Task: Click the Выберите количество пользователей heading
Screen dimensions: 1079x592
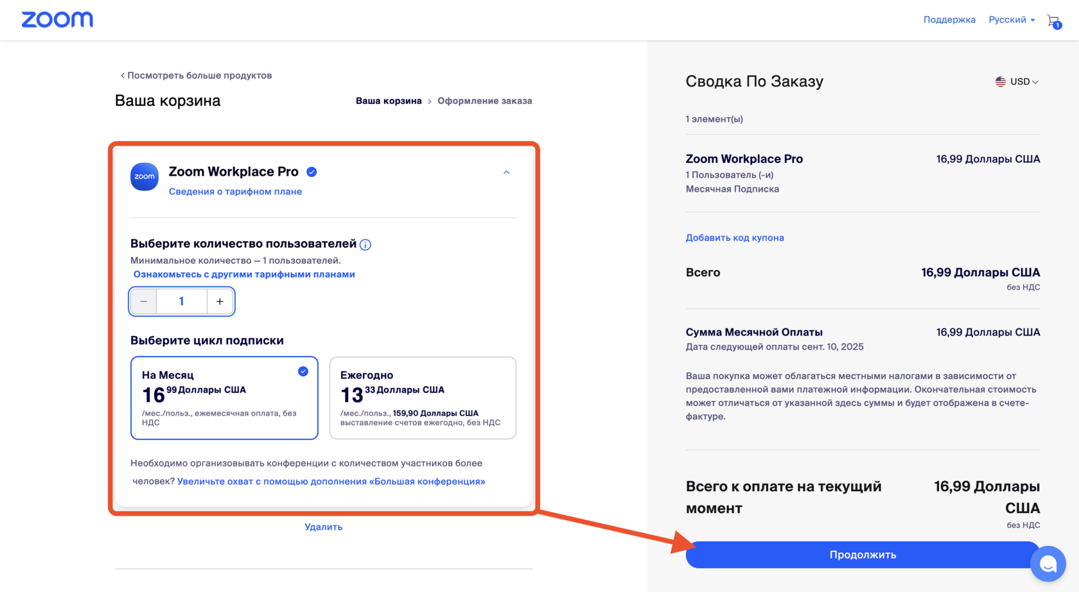Action: point(243,244)
